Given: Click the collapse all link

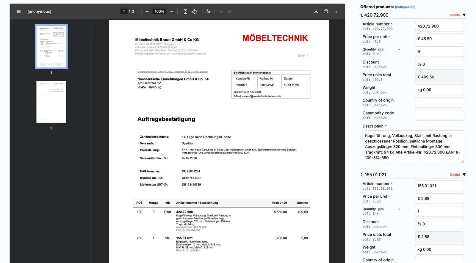Looking at the screenshot, I should click(x=405, y=7).
